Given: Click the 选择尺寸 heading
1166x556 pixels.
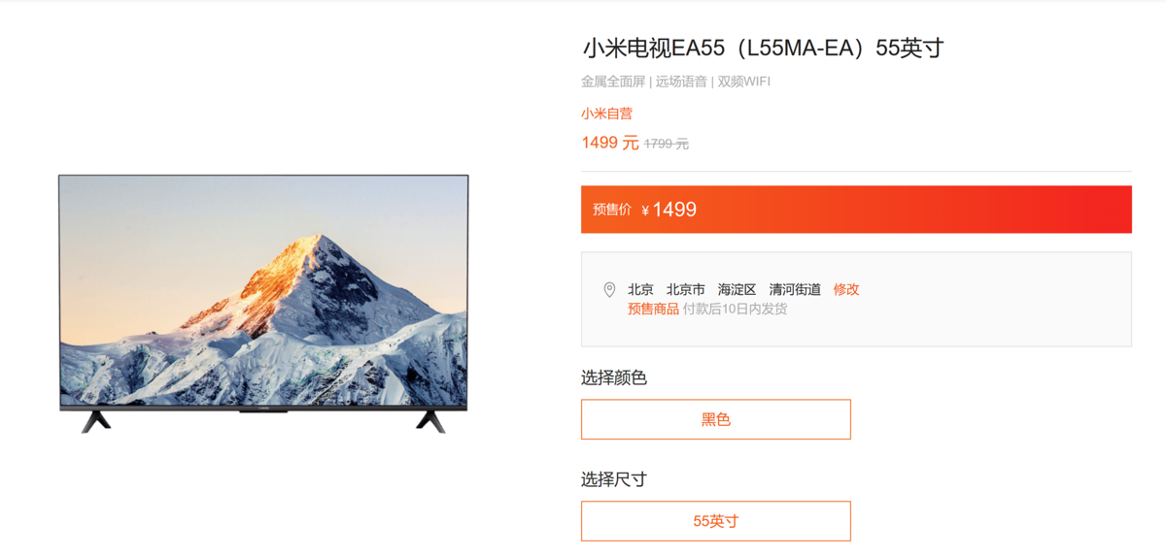Looking at the screenshot, I should point(614,479).
